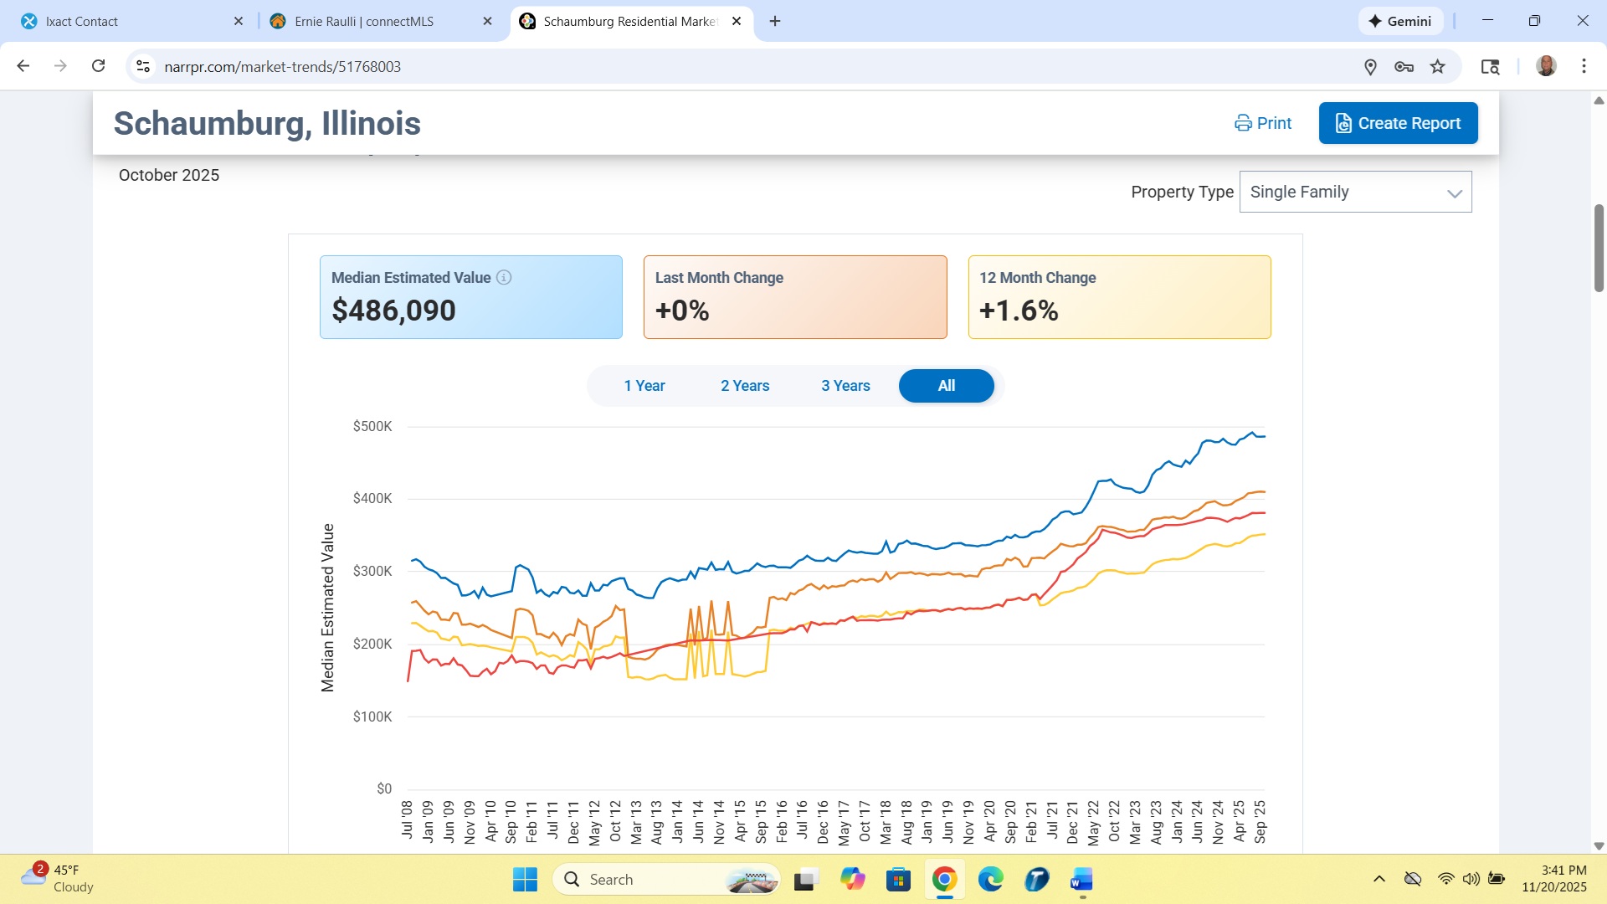Switch to the Ixact Contact tab
The image size is (1607, 904).
pos(126,21)
